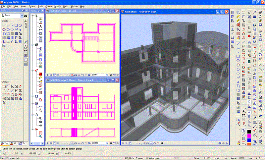This screenshot has width=265, height=160.
Task: Switch to the Tools palette tab
Action: tap(5, 143)
